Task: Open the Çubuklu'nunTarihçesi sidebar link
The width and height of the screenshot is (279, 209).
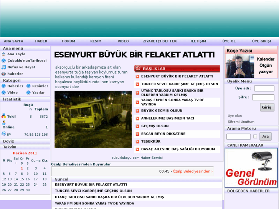Action: (x=27, y=61)
